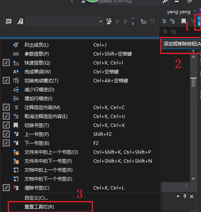Click the pin icon on lower panel
This screenshot has height=212, width=201.
click(x=185, y=196)
